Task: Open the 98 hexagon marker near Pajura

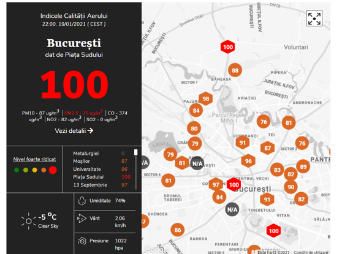Action: point(206,99)
